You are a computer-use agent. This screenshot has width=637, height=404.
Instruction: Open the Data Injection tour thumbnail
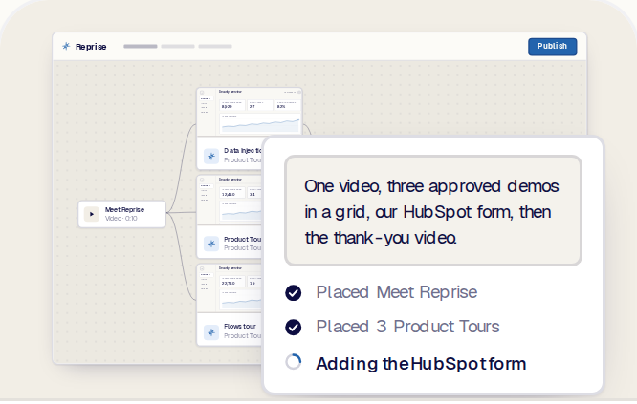point(250,112)
